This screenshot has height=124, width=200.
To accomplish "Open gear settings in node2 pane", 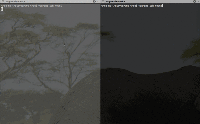I will (x=194, y=1).
